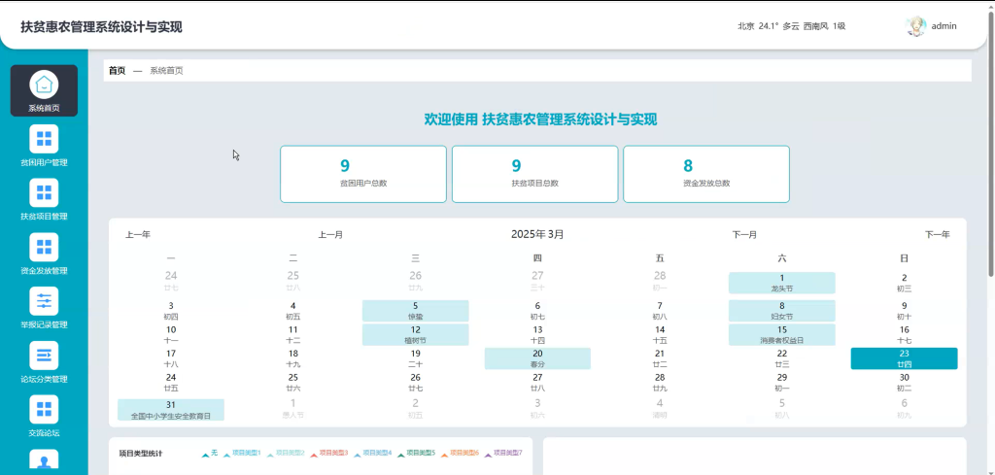Toggle the 项目类型7 legend series

[503, 454]
